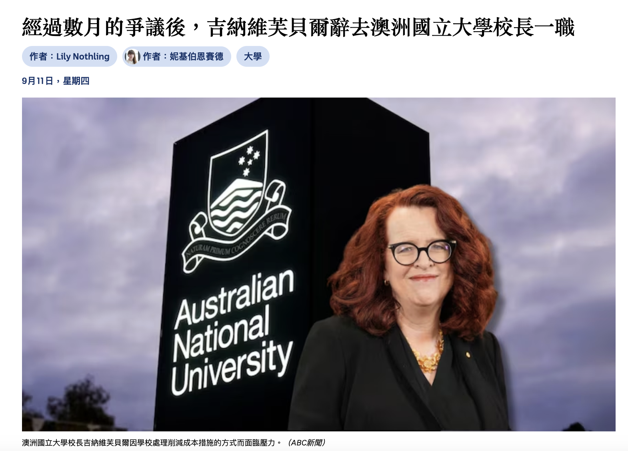Viewport: 628px width, 451px height.
Task: Click the word 'Australian' on the sign
Action: tap(234, 298)
